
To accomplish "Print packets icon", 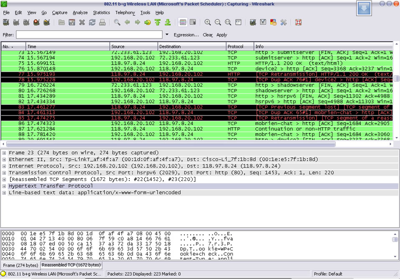I will (x=102, y=23).
